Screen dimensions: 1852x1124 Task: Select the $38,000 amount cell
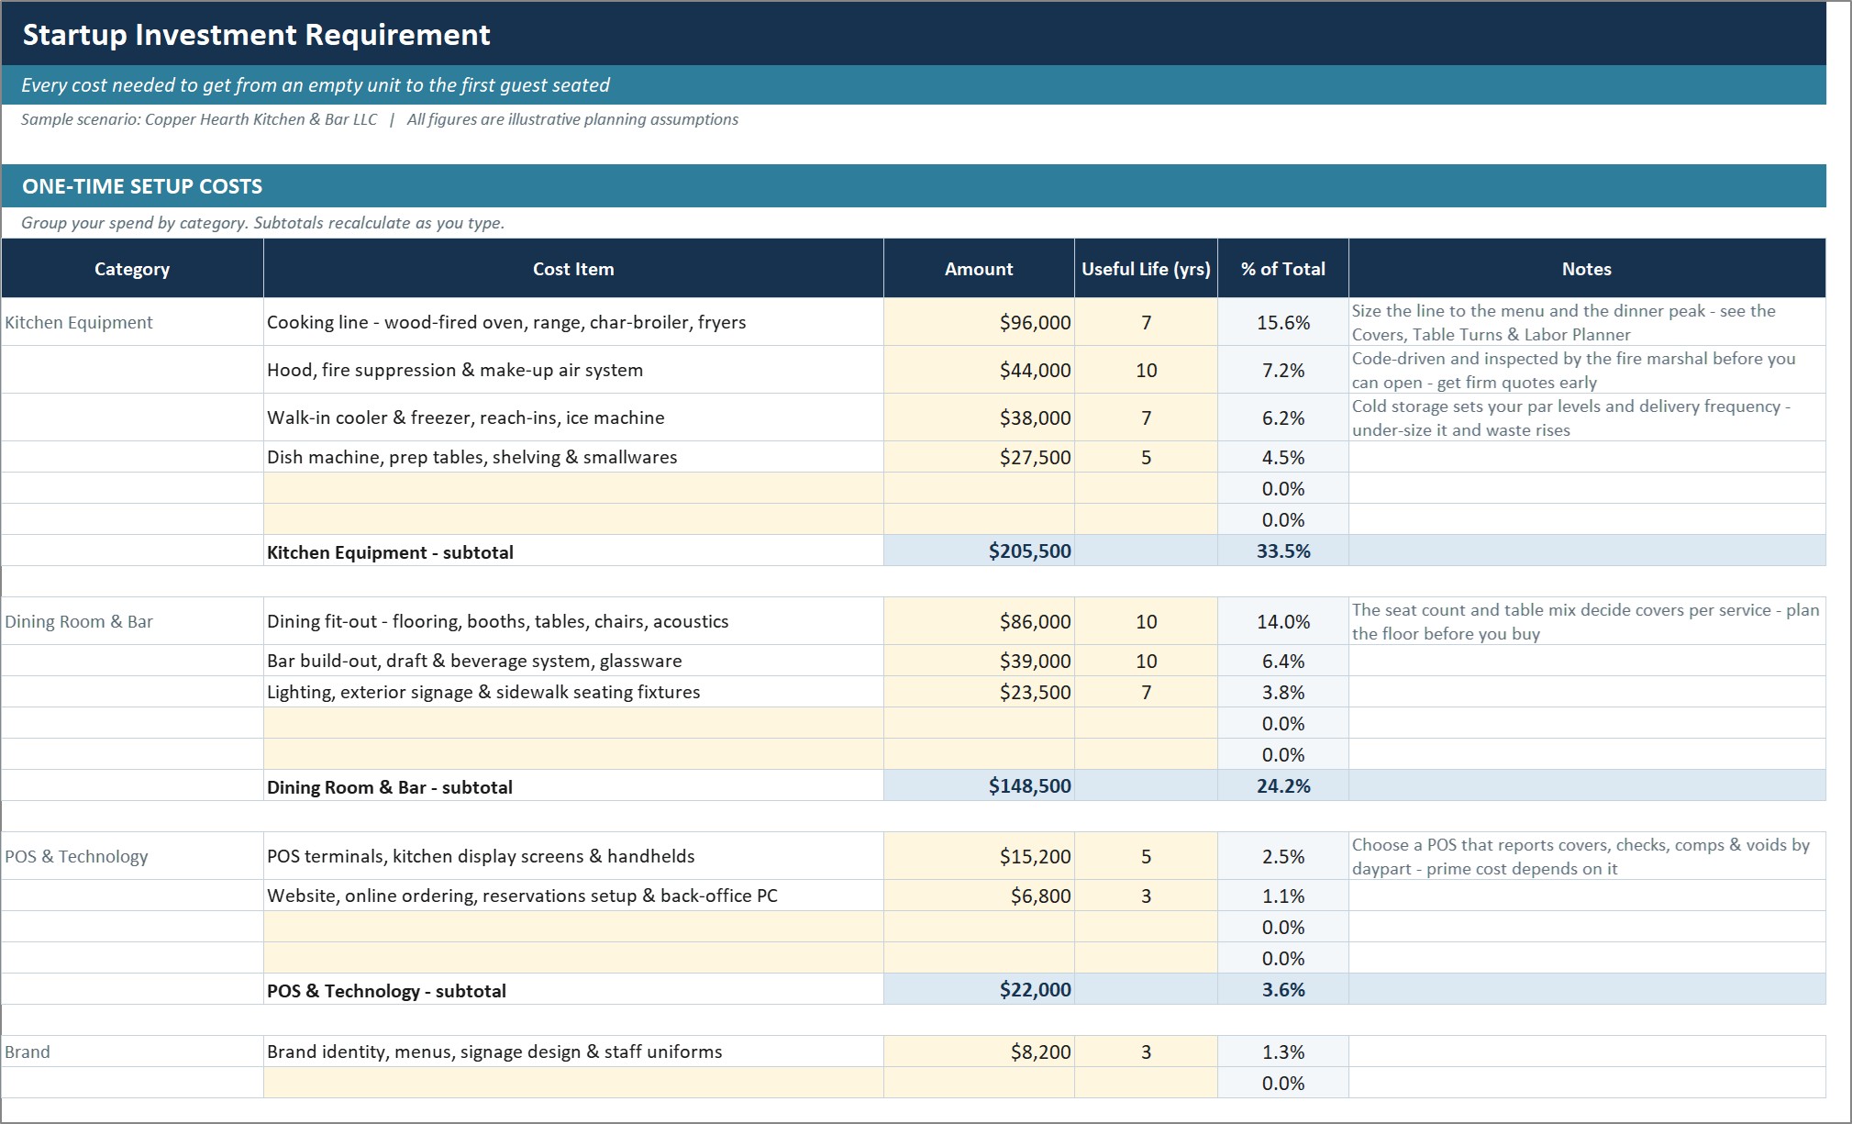979,417
